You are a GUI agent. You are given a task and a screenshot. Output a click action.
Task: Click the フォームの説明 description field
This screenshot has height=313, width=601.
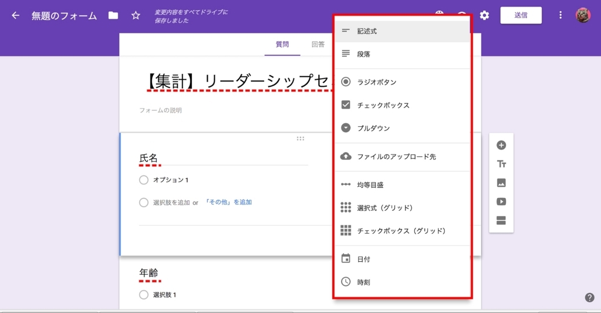click(160, 110)
